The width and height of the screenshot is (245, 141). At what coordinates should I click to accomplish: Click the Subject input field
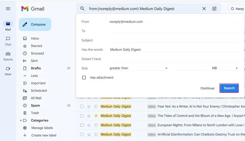(175, 40)
